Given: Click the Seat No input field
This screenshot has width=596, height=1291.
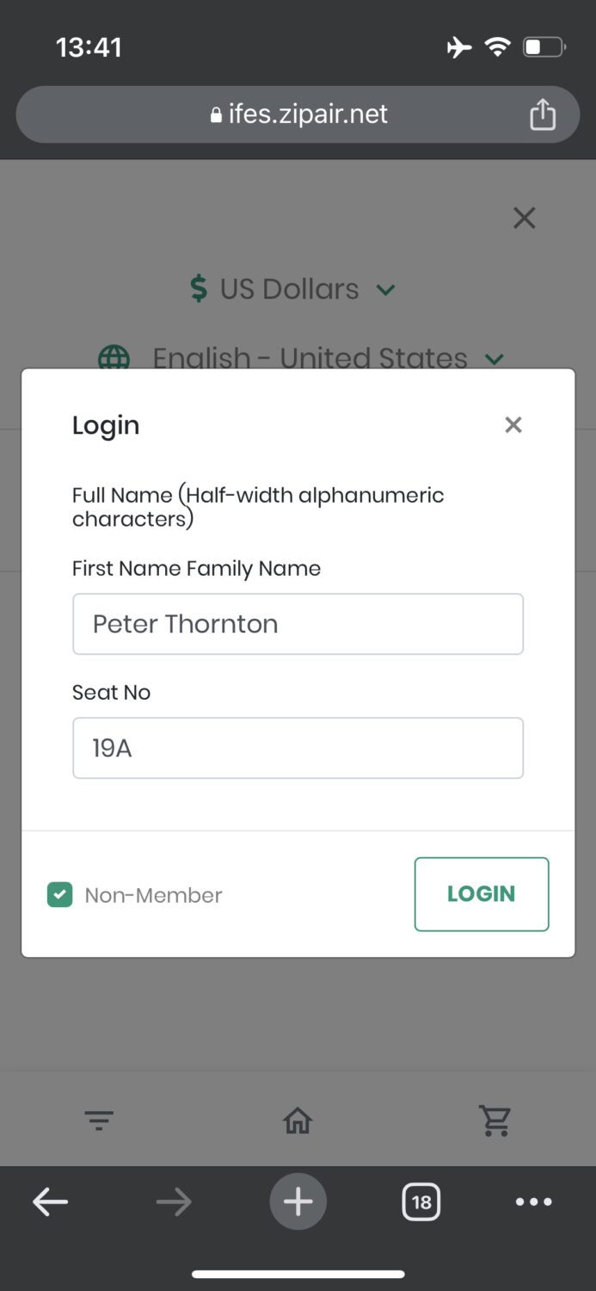Looking at the screenshot, I should 298,748.
